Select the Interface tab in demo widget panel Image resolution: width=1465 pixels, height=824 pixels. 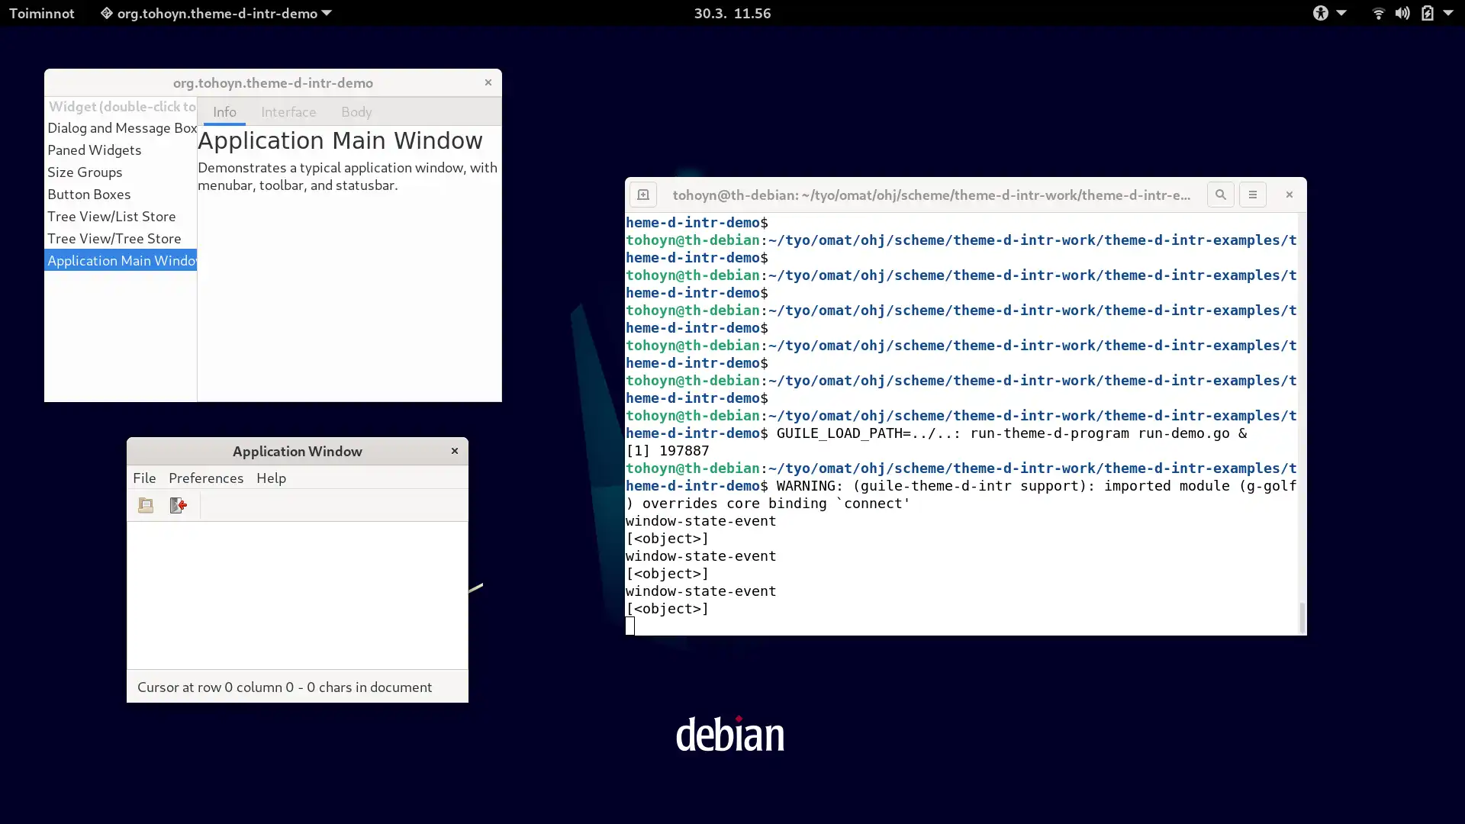pos(288,111)
